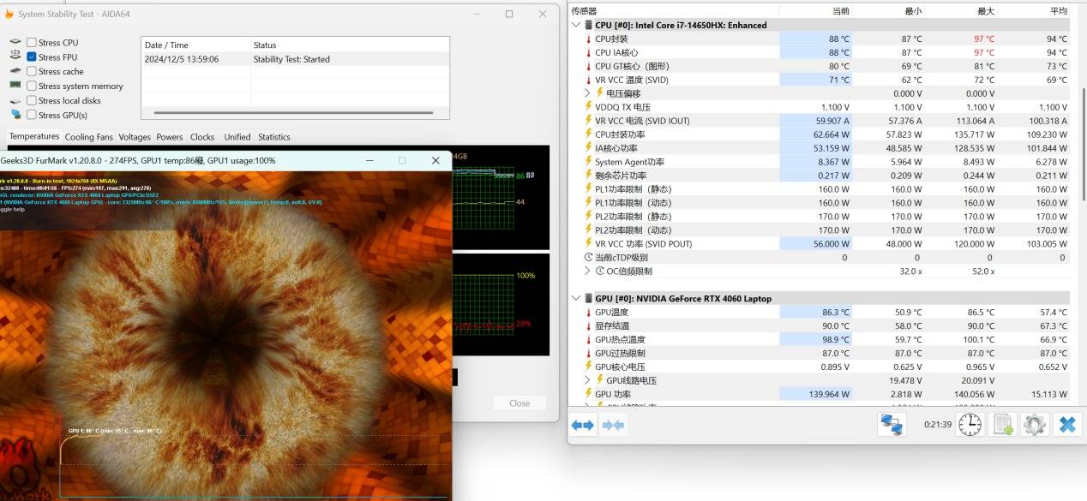Screen dimensions: 1087x501
Task: Click the 139.964 W GPU 功率 value
Action: 827,394
